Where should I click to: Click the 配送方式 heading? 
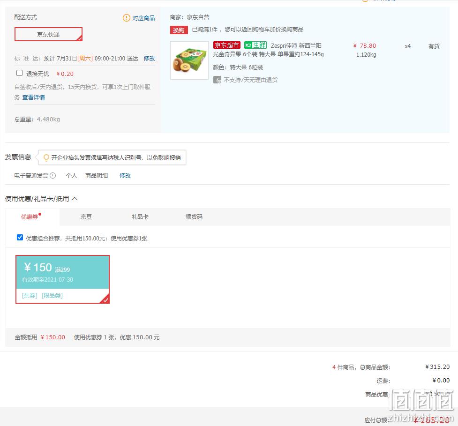pyautogui.click(x=25, y=17)
